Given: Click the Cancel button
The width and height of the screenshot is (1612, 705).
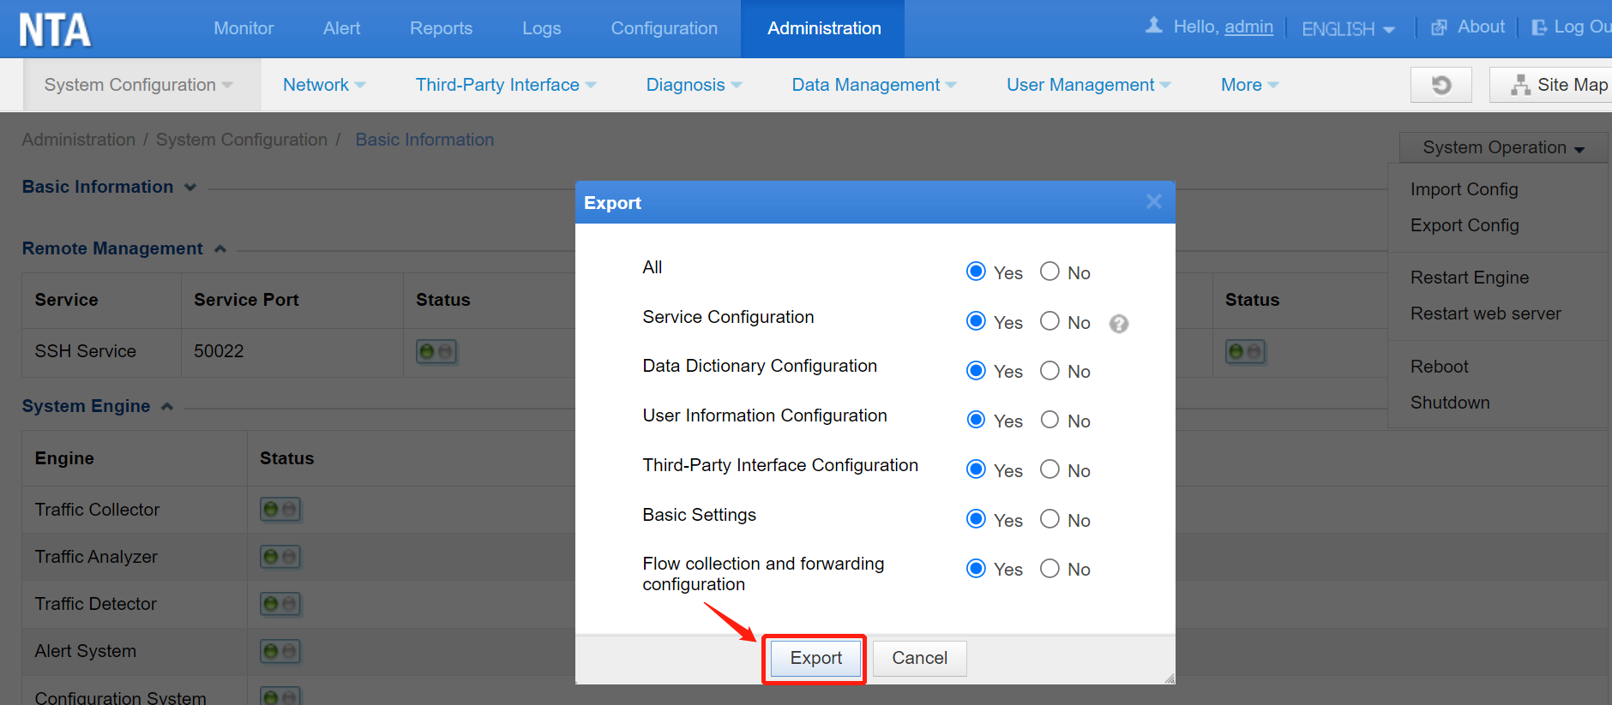Looking at the screenshot, I should 919,658.
